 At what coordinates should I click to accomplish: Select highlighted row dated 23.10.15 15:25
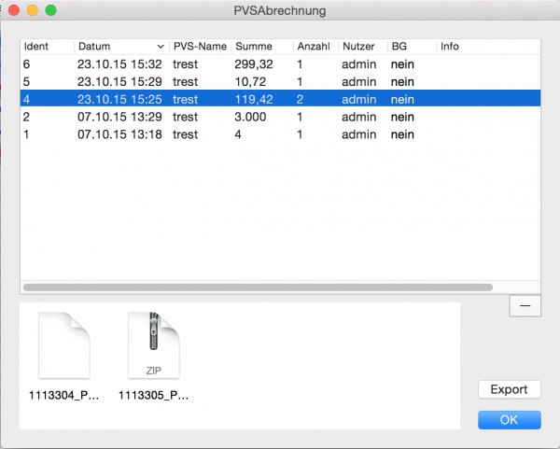click(x=280, y=99)
